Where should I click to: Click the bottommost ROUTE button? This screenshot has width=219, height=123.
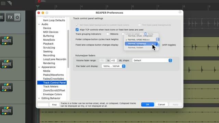click(x=7, y=111)
